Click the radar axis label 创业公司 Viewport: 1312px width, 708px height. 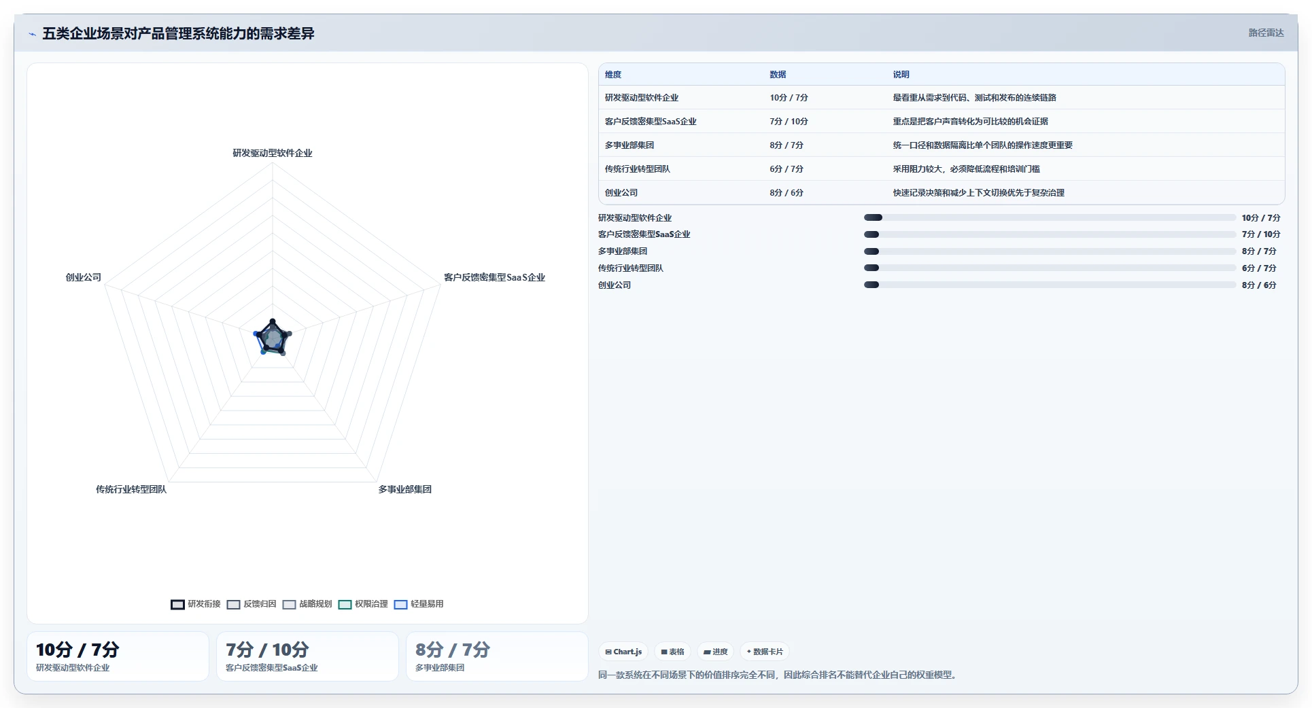tap(83, 278)
